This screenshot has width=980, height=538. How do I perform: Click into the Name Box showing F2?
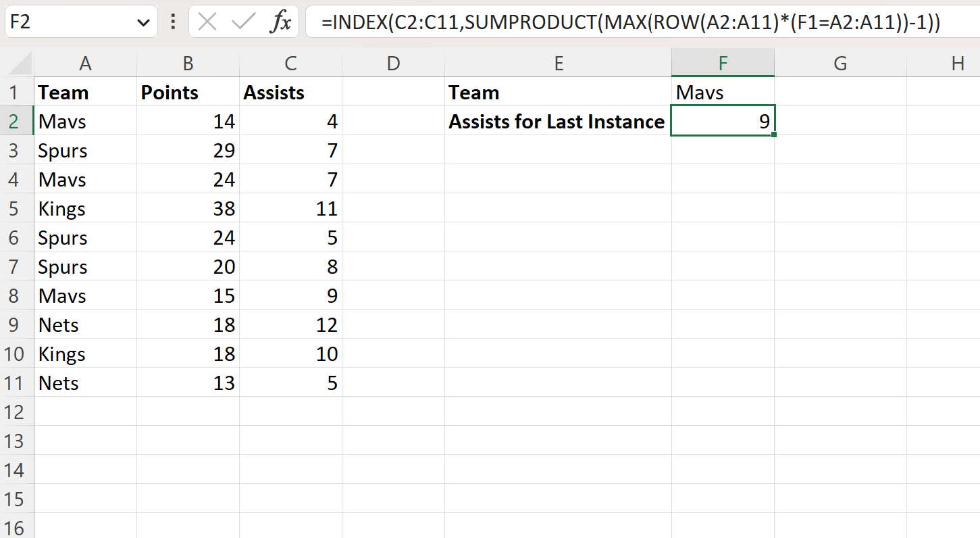[68, 21]
